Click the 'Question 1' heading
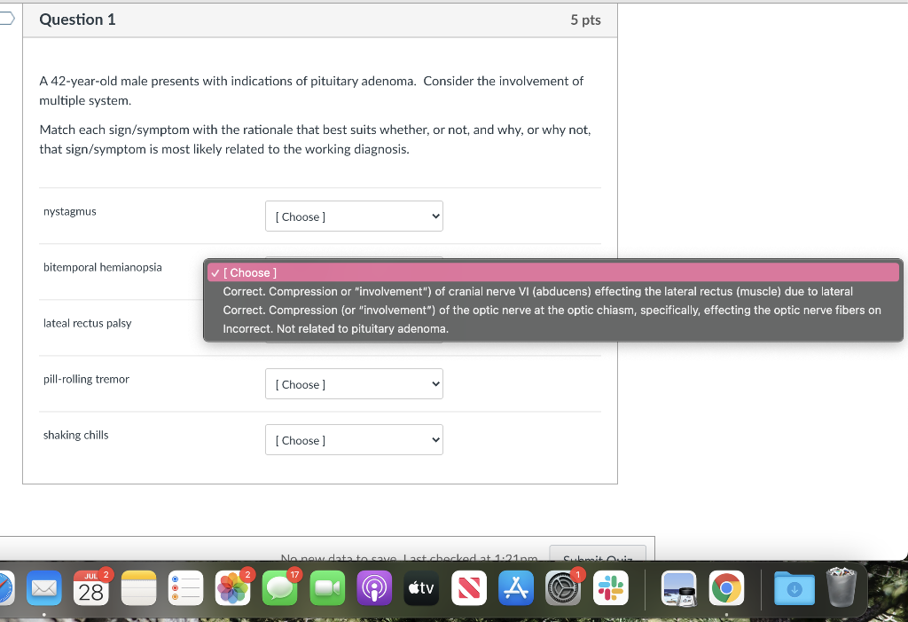Screen dimensions: 908x622 click(x=78, y=20)
